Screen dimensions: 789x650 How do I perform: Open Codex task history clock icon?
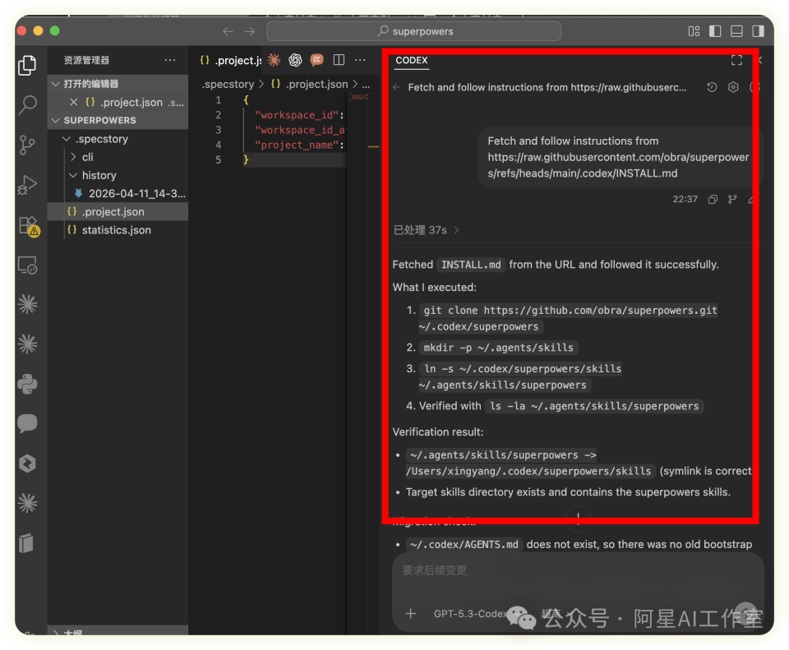[x=712, y=87]
